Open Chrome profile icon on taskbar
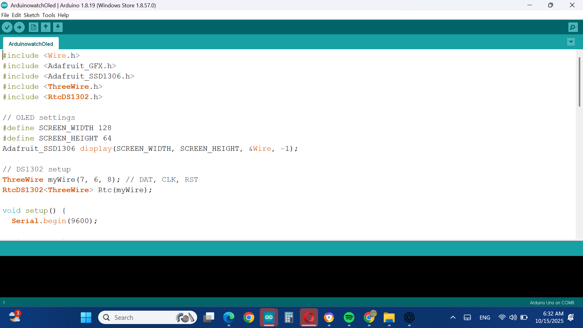Screen dimensions: 583x328 369,317
